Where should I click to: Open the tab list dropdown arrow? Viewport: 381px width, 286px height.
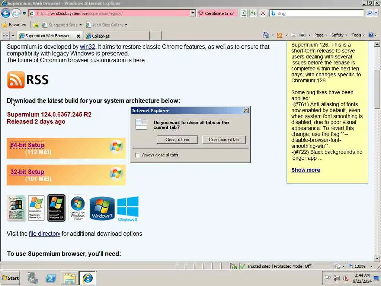click(13, 36)
